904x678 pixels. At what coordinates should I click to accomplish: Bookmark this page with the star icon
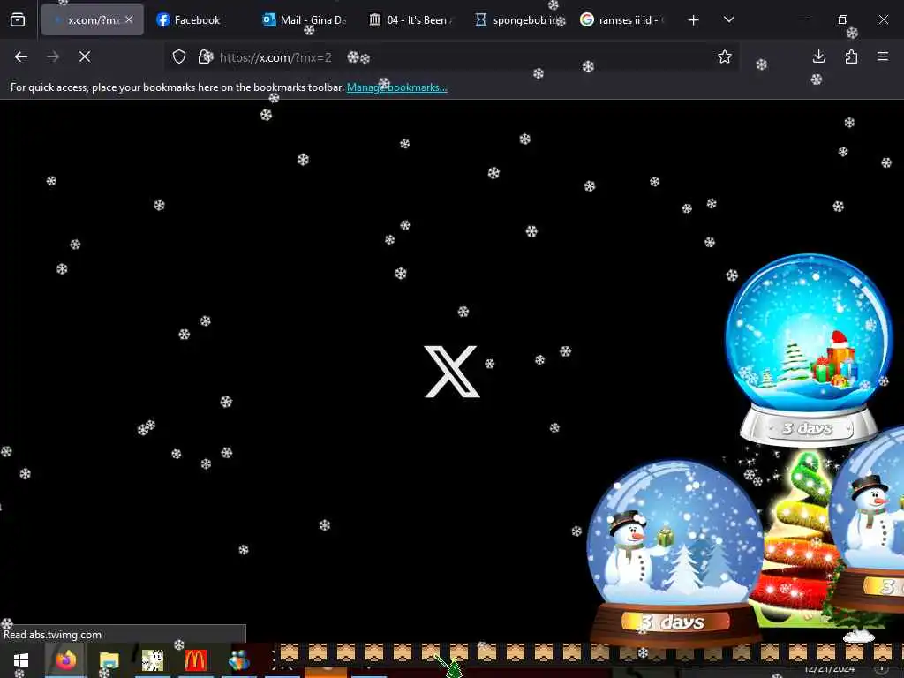pos(725,56)
